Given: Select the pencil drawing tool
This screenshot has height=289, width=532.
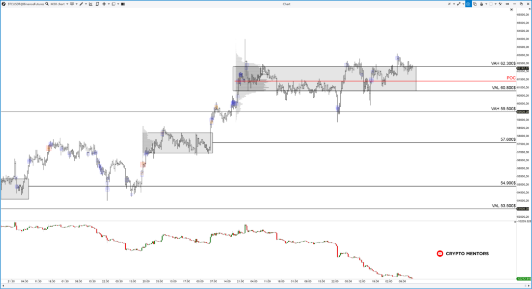Looking at the screenshot, I should (81, 4).
